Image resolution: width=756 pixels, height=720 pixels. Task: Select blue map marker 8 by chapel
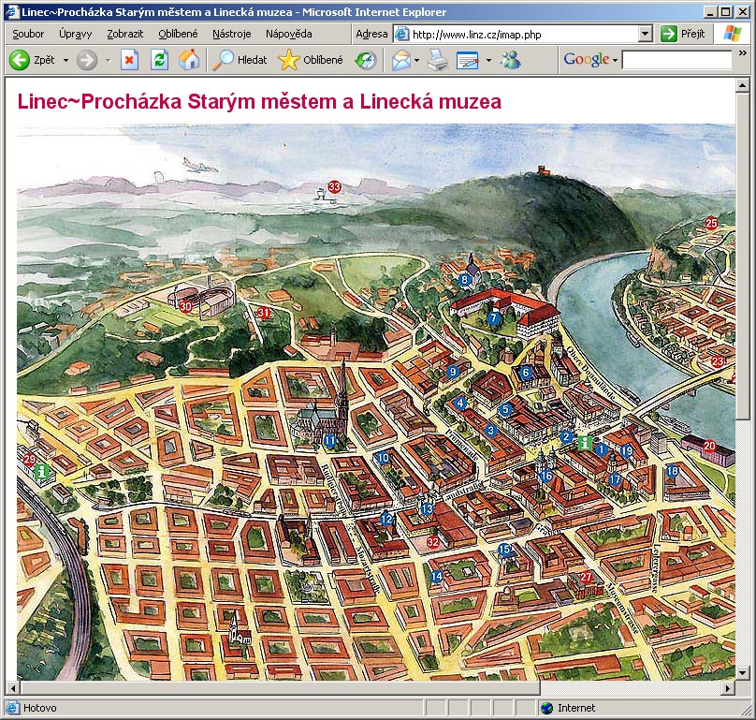[464, 279]
